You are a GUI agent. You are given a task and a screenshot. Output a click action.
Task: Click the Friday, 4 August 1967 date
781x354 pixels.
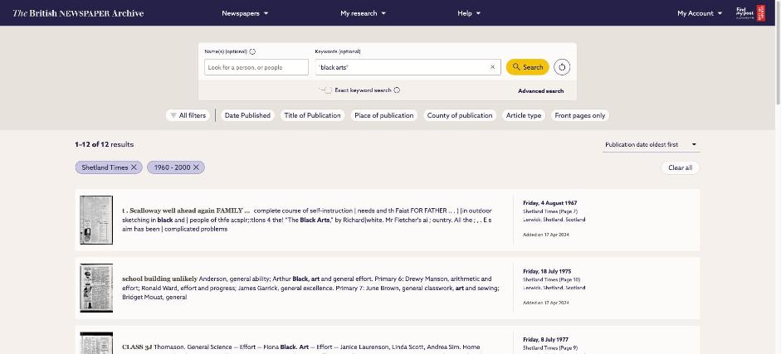tap(550, 203)
